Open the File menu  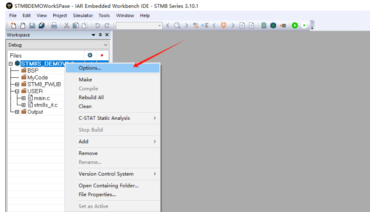pos(13,16)
